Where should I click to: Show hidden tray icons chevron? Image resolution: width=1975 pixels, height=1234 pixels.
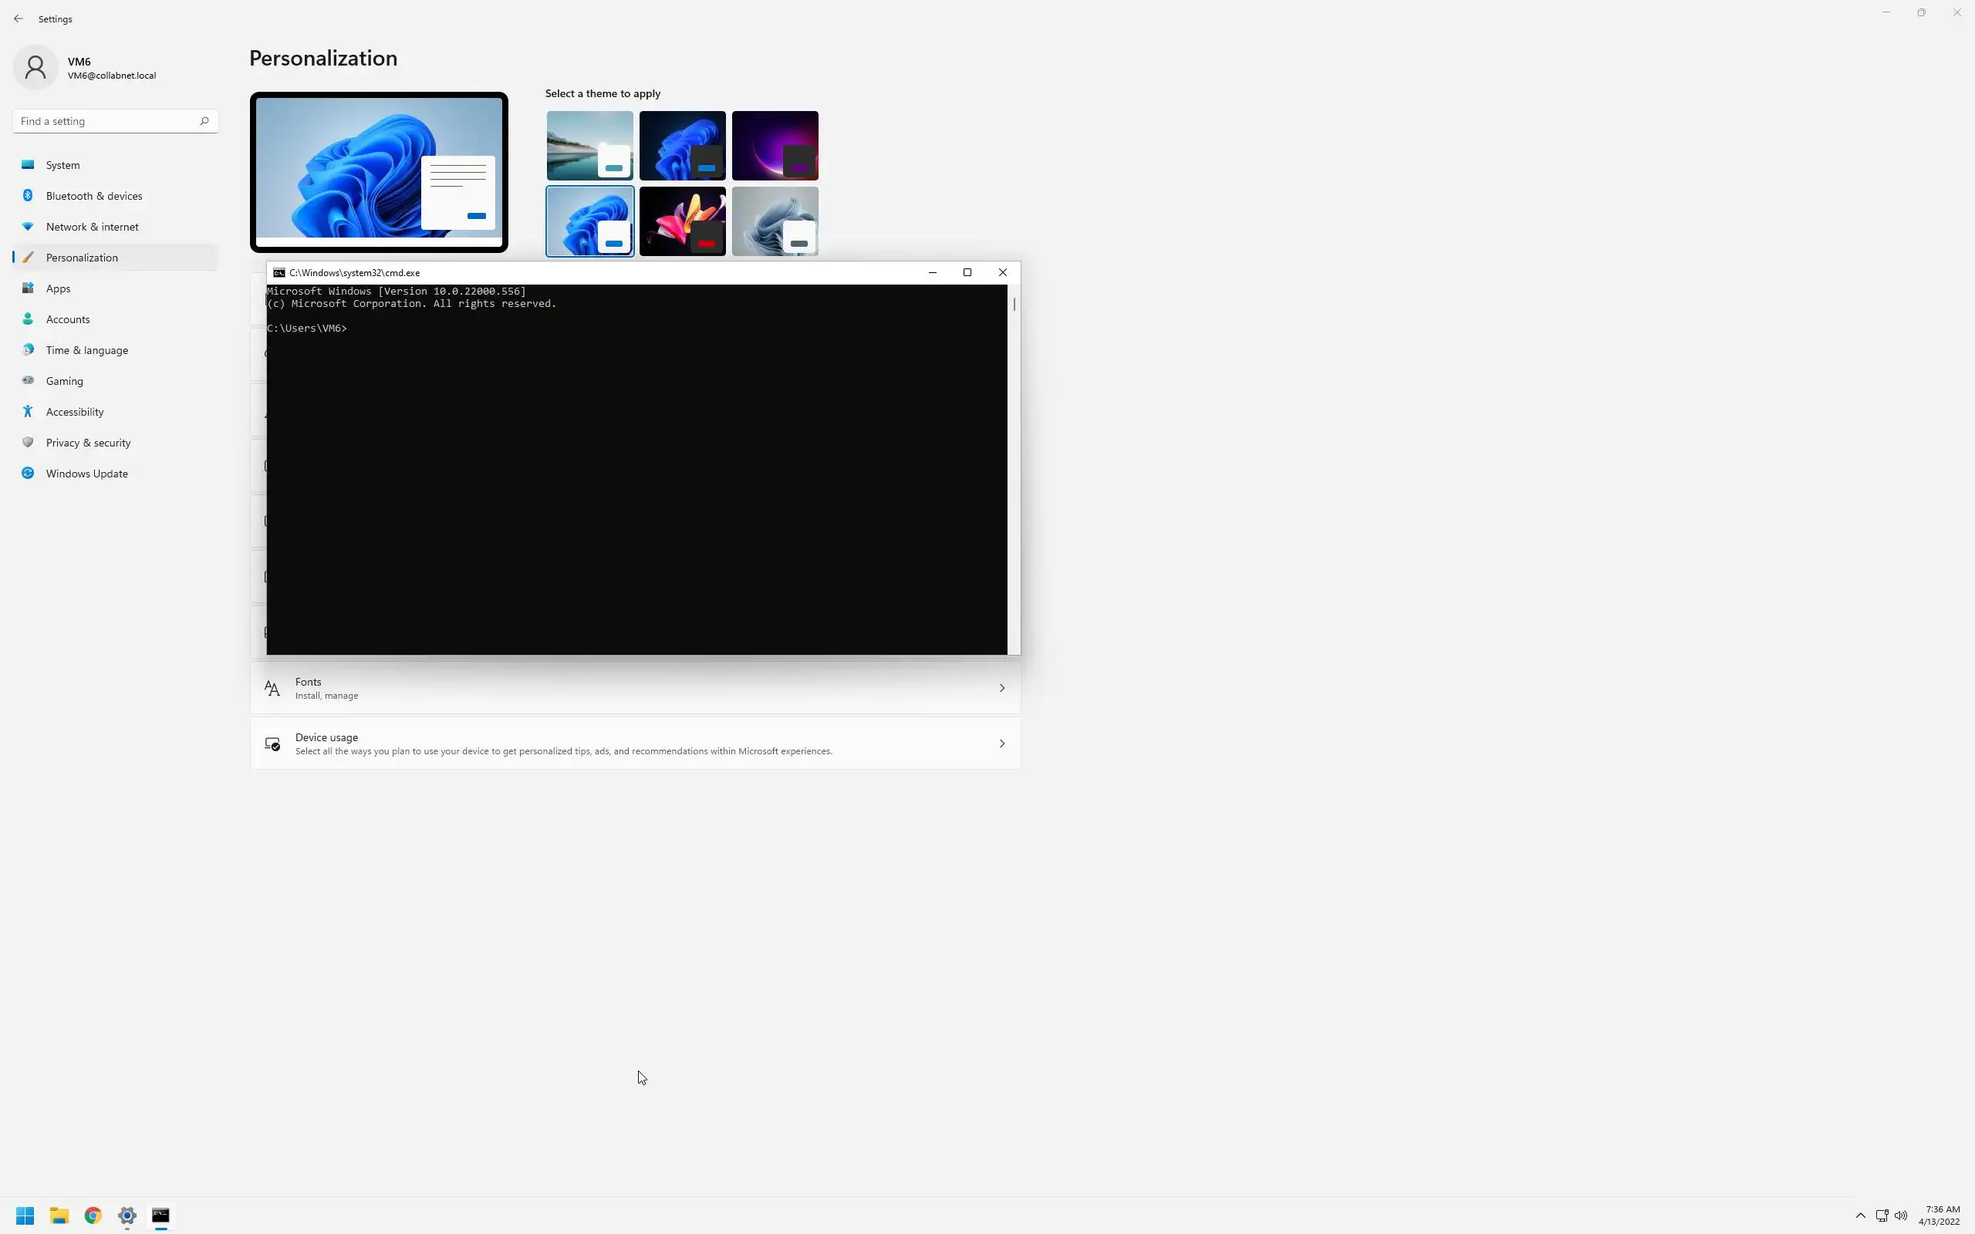pyautogui.click(x=1861, y=1216)
